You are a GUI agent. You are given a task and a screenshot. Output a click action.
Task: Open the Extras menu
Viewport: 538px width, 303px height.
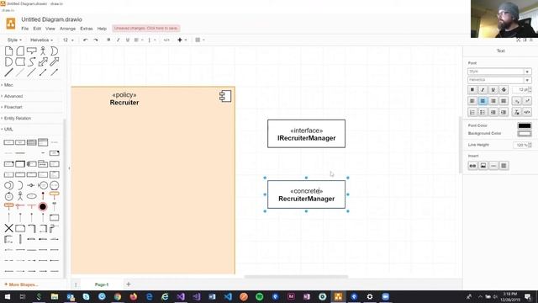87,29
